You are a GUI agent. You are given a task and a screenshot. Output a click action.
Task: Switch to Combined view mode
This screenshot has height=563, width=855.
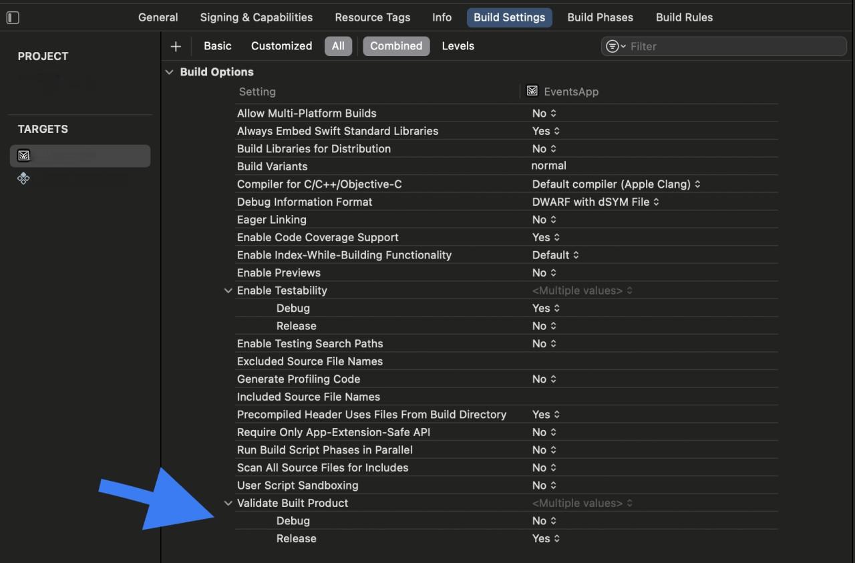[x=396, y=46]
